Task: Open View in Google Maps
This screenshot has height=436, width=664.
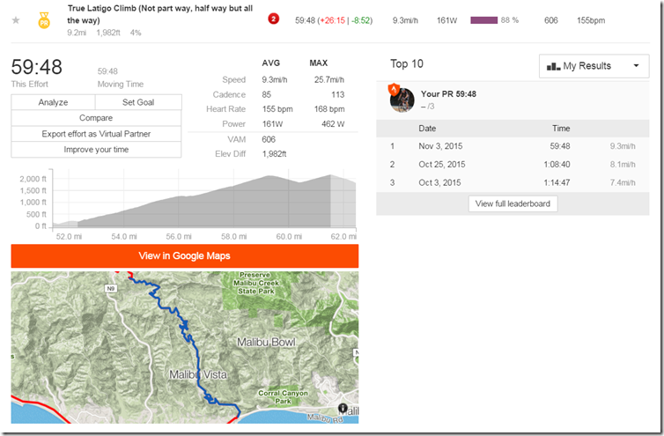Action: tap(185, 255)
